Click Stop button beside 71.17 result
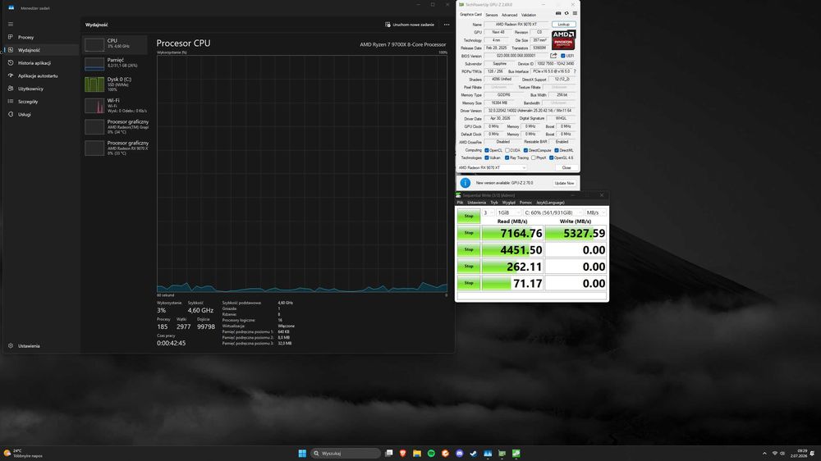The height and width of the screenshot is (461, 821). pyautogui.click(x=469, y=283)
